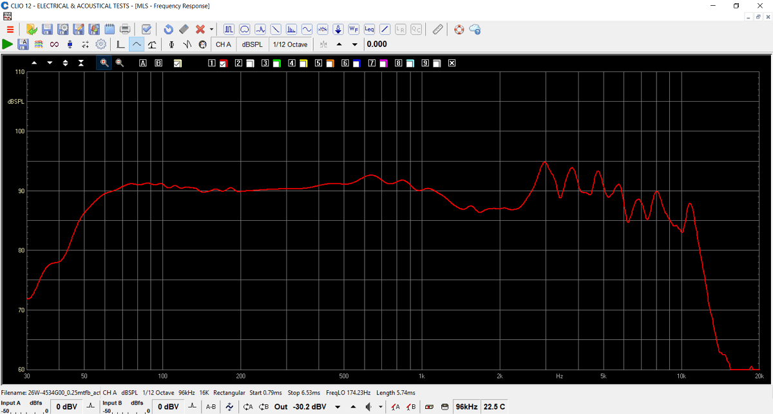Click the overlay number 9 button
This screenshot has width=773, height=414.
(x=425, y=63)
